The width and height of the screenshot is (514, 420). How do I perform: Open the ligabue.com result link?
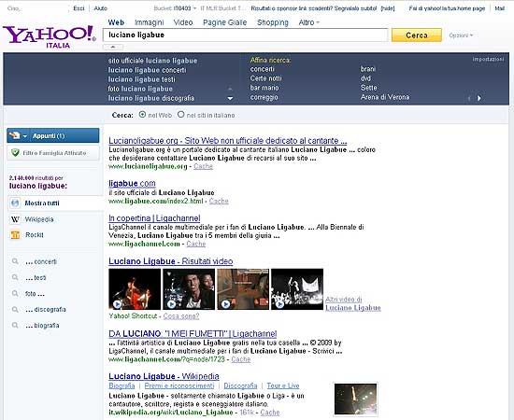(x=132, y=183)
